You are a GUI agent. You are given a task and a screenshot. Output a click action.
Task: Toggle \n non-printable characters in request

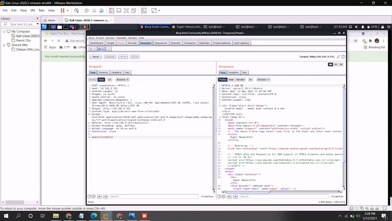click(x=109, y=79)
